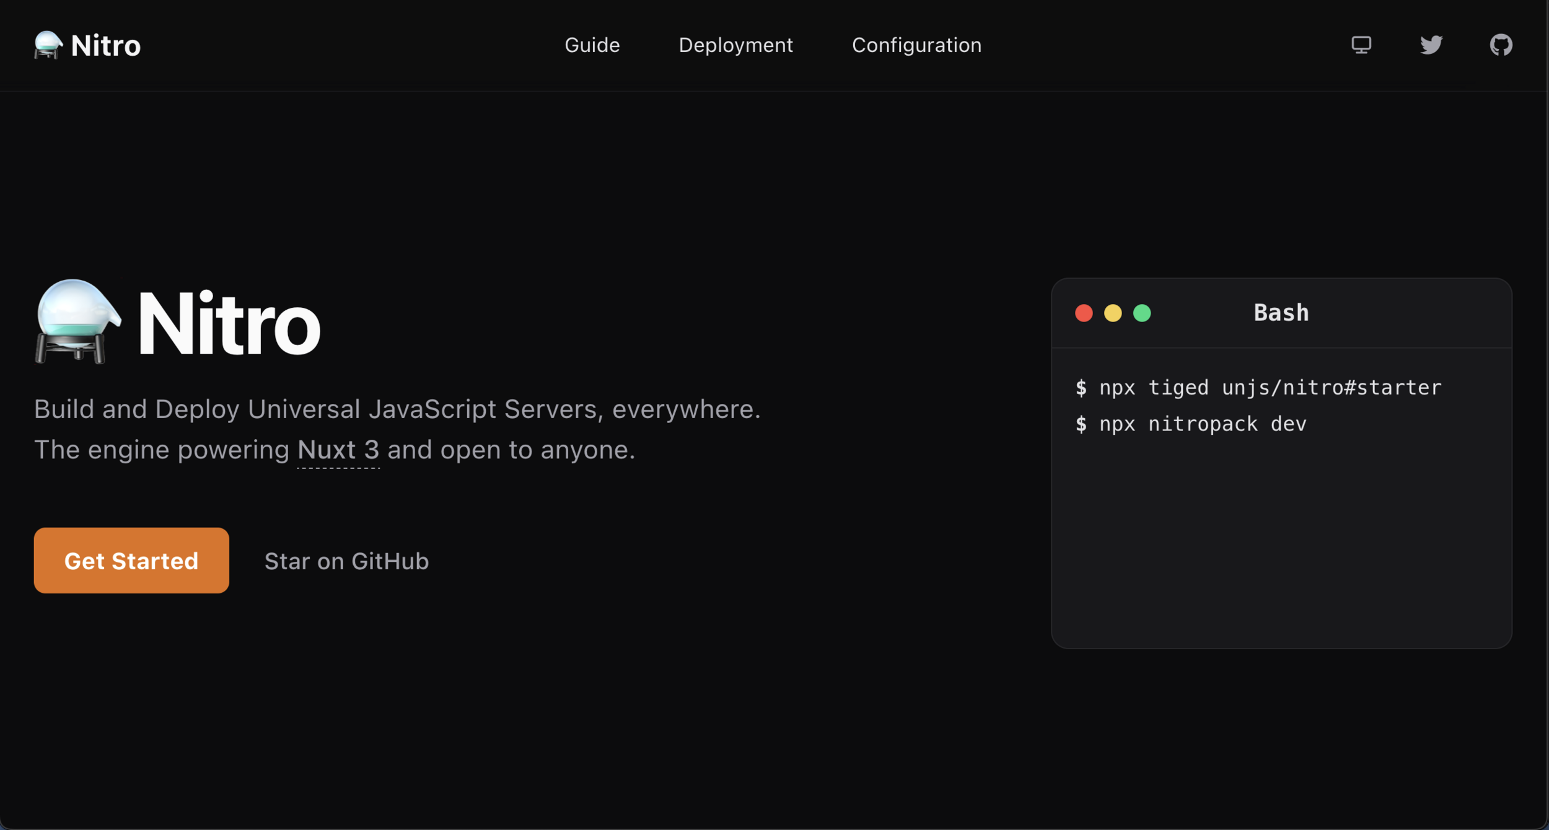
Task: Click the npx nitropack dev command line
Action: coord(1191,424)
